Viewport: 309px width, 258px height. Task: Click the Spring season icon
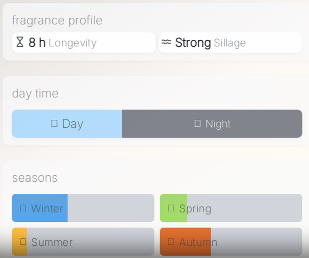point(171,208)
